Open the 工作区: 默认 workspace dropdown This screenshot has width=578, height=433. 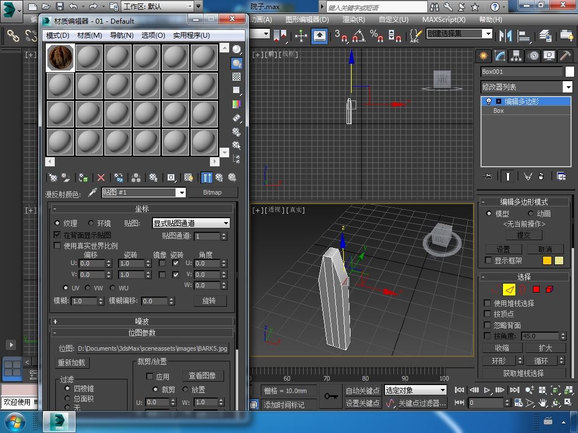pos(158,6)
